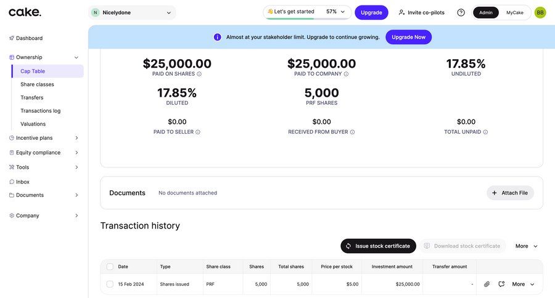Screen dimensions: 555x298
Task: Click info icon next to Paid on Shares
Action: pos(199,74)
